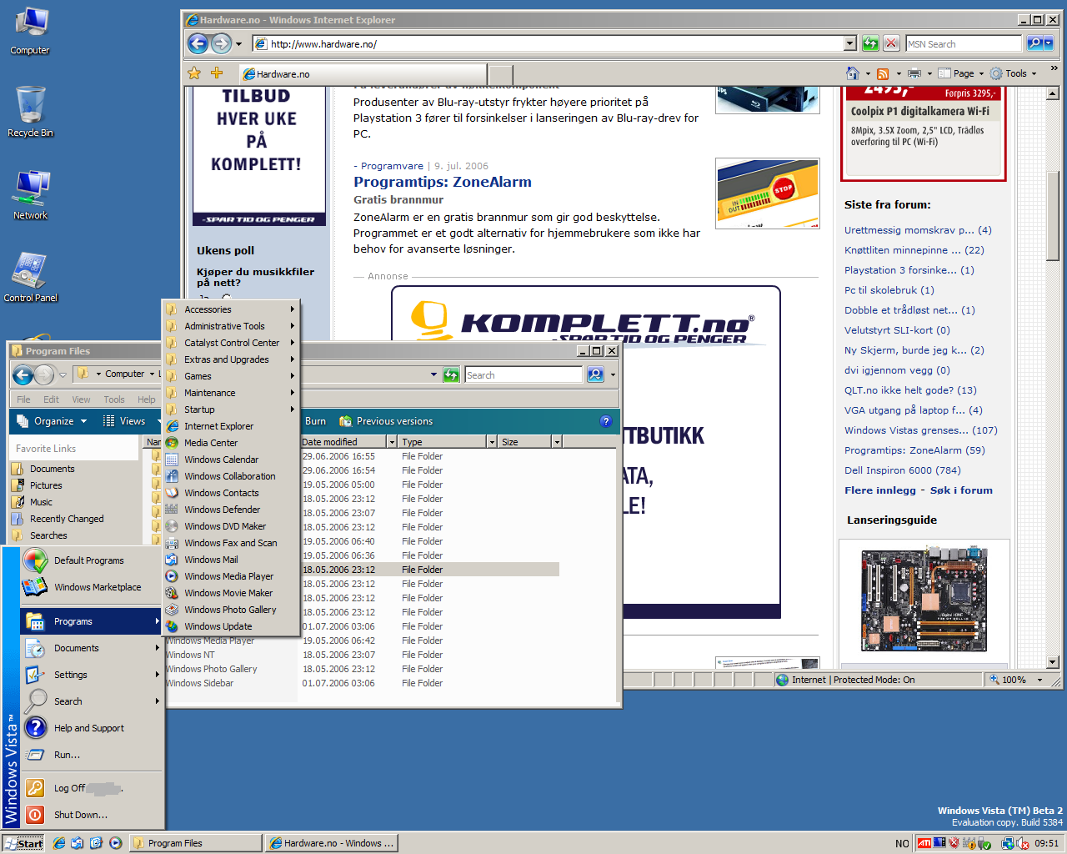This screenshot has height=854, width=1067.
Task: Click the Type column header
Action: pos(442,442)
